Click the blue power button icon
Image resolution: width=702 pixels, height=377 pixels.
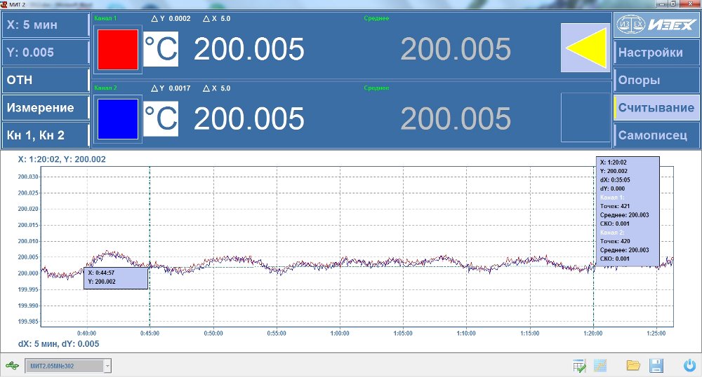[689, 365]
